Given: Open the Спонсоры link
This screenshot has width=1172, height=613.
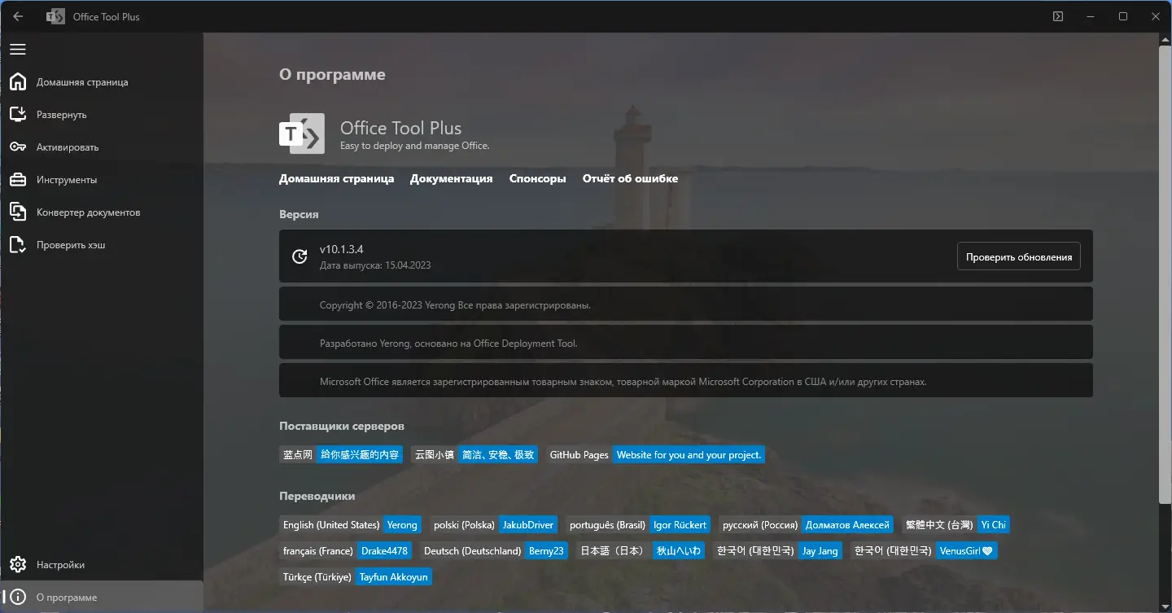Looking at the screenshot, I should coord(538,178).
